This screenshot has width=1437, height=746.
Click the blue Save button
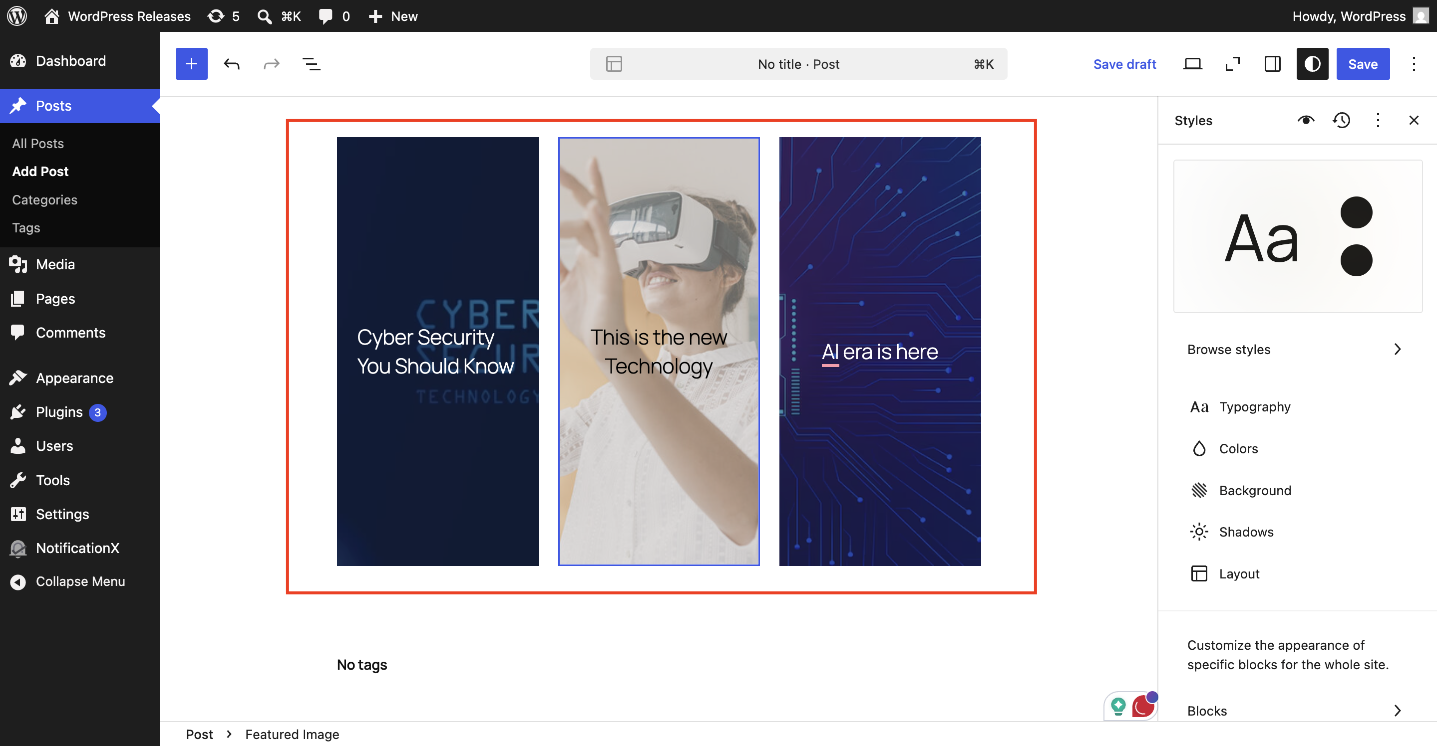(1362, 64)
